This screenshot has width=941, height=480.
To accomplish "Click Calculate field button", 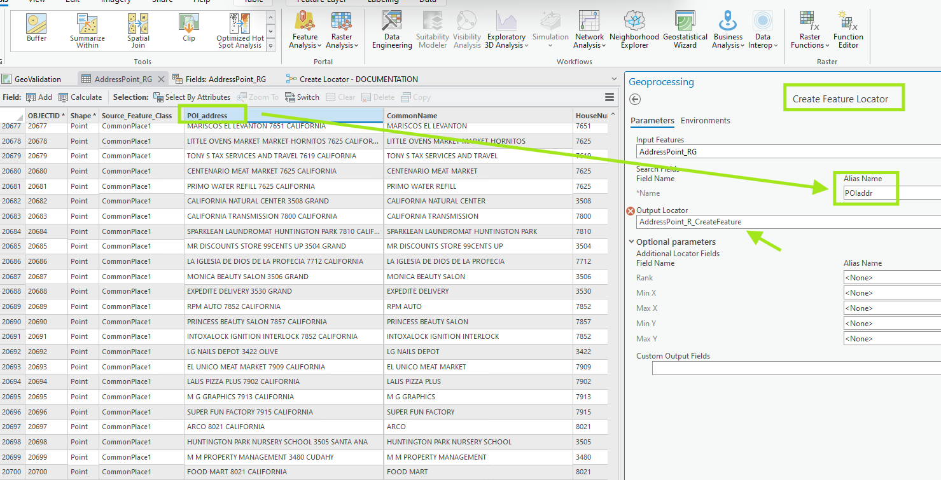I will (80, 97).
